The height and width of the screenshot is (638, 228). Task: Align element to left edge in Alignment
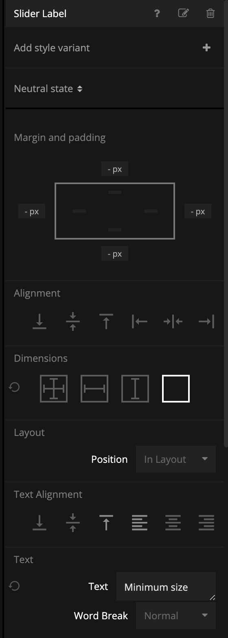tap(140, 321)
